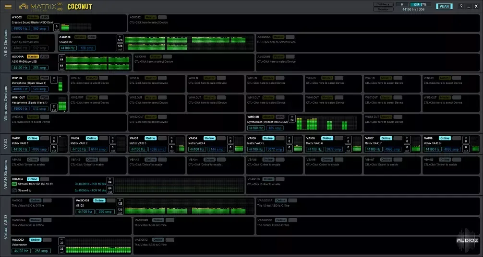Click the ASIO32 '8 out' channel box

click(57, 28)
